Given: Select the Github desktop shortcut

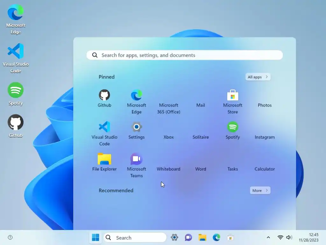Looking at the screenshot, I should pos(16,126).
